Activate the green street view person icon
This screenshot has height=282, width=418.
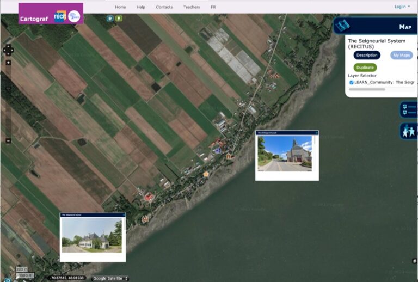119,18
